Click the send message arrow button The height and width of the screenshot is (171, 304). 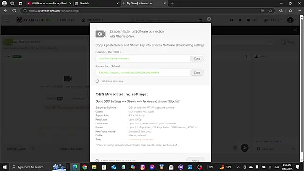245,148
